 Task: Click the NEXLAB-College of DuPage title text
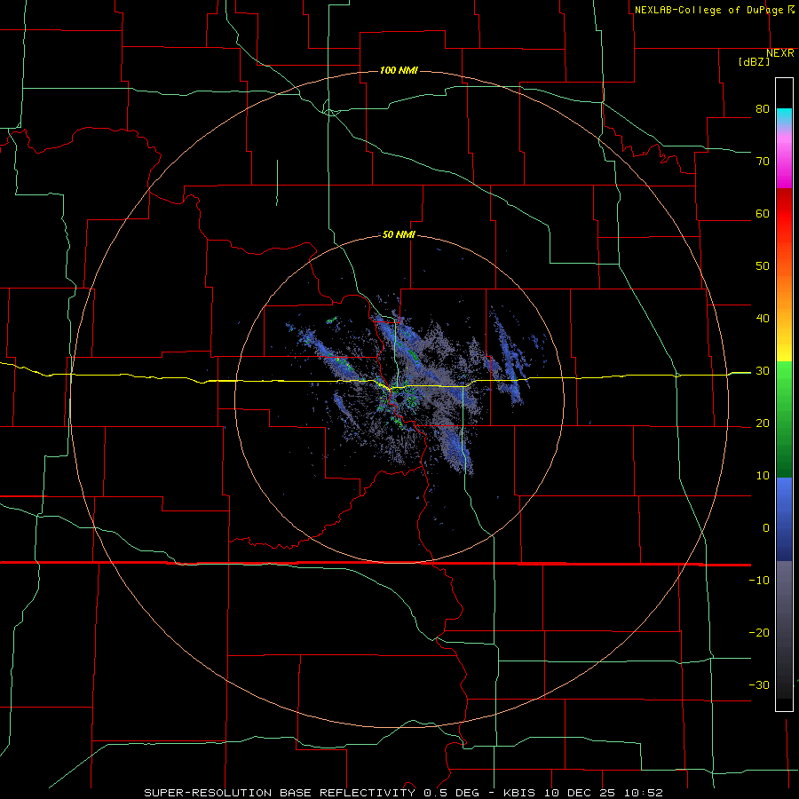(708, 10)
